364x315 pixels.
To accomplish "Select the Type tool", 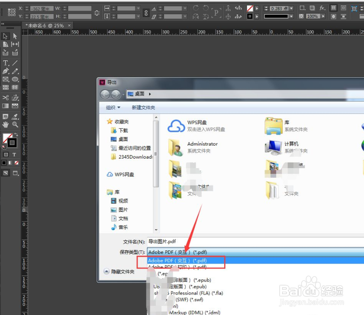I will (x=6, y=63).
